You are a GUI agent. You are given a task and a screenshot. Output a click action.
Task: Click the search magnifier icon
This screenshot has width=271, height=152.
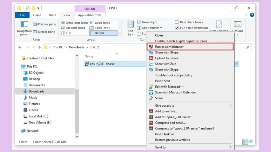248,47
